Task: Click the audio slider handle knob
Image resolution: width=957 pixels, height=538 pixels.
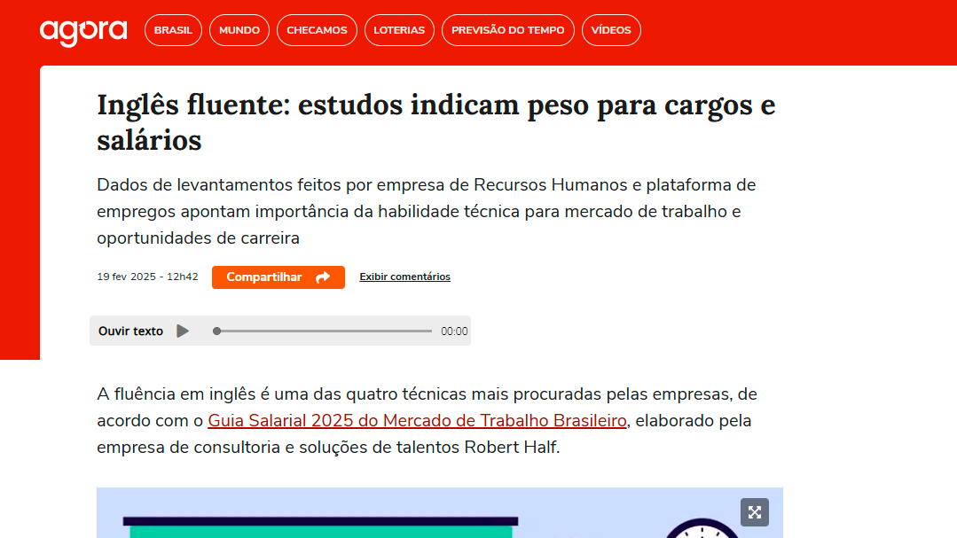Action: (x=216, y=331)
